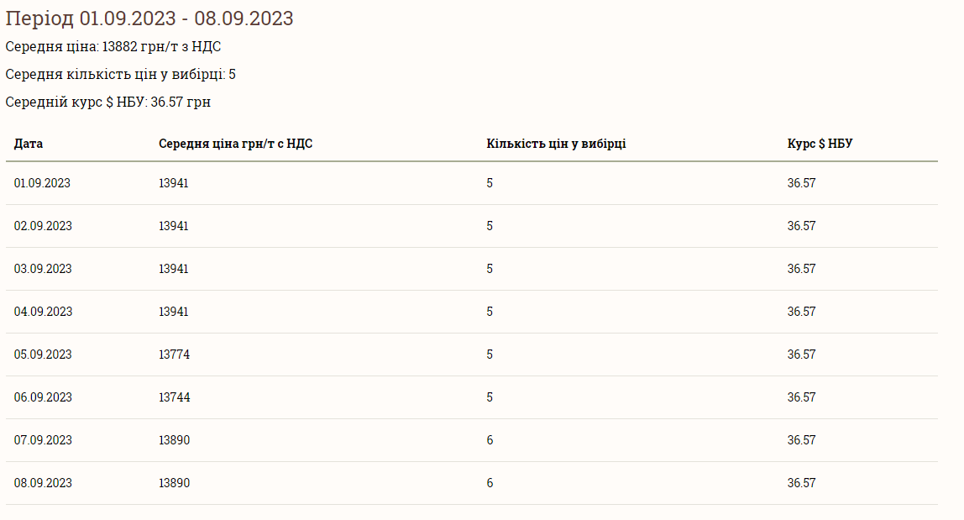The width and height of the screenshot is (964, 520).
Task: Select the "Кількість цін у вибірці" column header
Action: coord(556,144)
